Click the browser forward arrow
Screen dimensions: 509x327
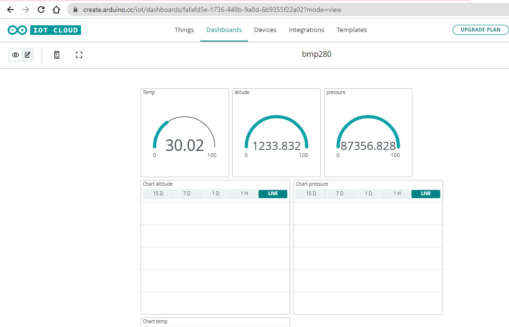tap(26, 10)
